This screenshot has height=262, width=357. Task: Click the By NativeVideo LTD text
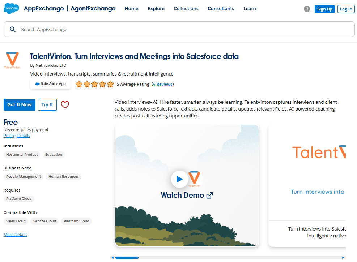coord(48,65)
